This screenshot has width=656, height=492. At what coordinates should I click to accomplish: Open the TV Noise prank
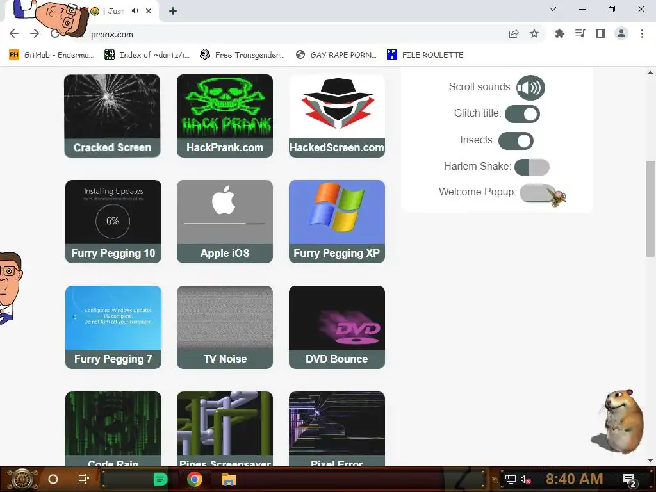225,327
